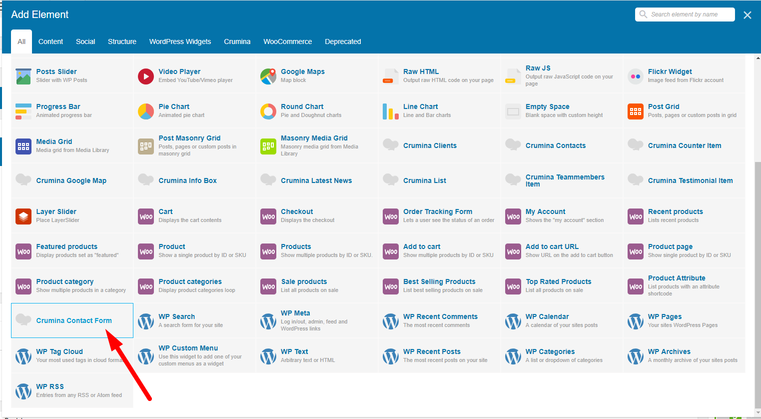Image resolution: width=761 pixels, height=419 pixels.
Task: Open the Structure tab
Action: [x=122, y=41]
